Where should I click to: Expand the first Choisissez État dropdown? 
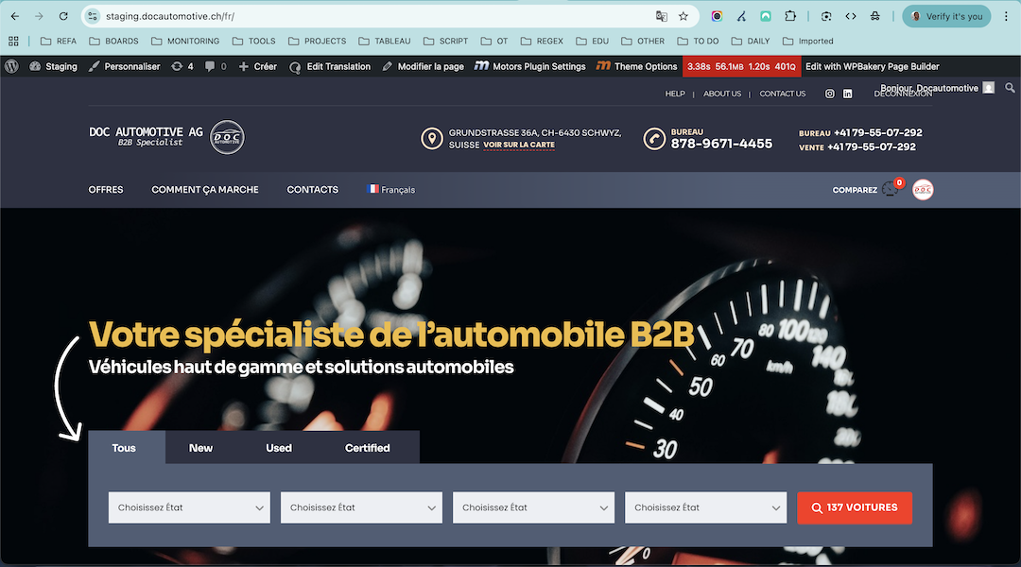tap(189, 507)
